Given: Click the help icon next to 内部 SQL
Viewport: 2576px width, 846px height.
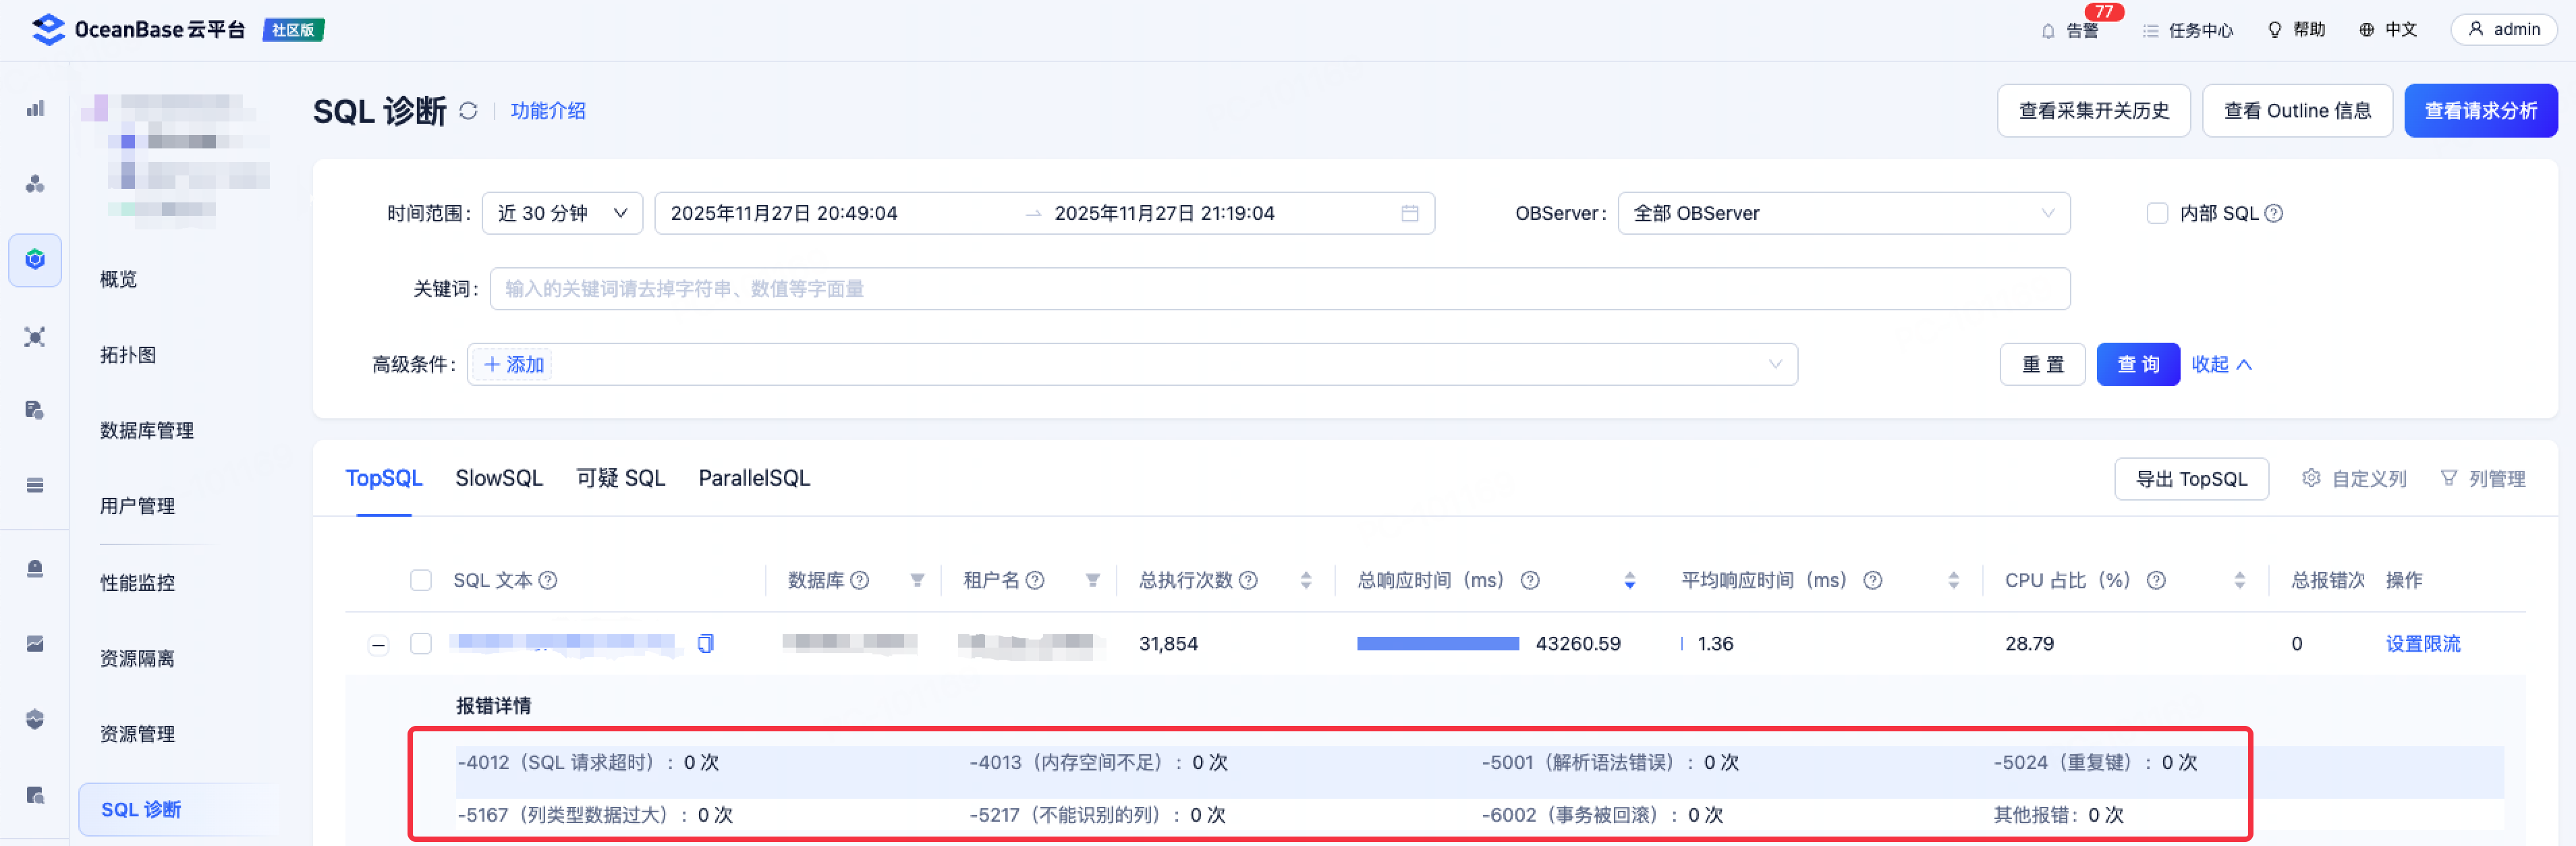Looking at the screenshot, I should click(2273, 213).
